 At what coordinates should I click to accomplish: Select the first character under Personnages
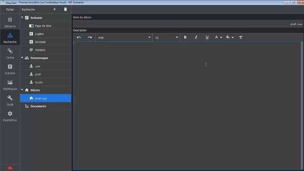[46, 66]
